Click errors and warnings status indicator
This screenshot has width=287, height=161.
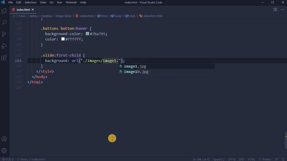tap(8, 159)
